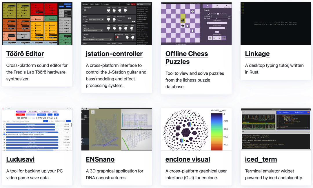Click the Undo button in jstation-controller
This screenshot has height=188, width=313.
[128, 4]
